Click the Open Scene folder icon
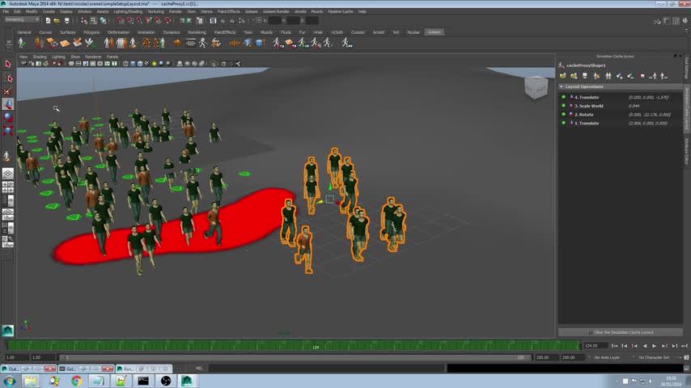The image size is (691, 388). click(x=57, y=20)
